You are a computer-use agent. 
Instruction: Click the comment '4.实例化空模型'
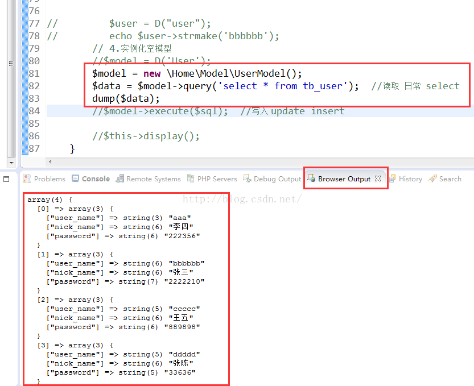click(x=132, y=49)
